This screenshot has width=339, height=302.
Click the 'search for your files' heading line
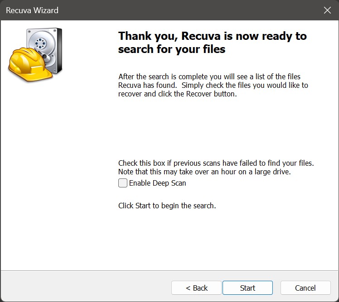[x=172, y=49]
